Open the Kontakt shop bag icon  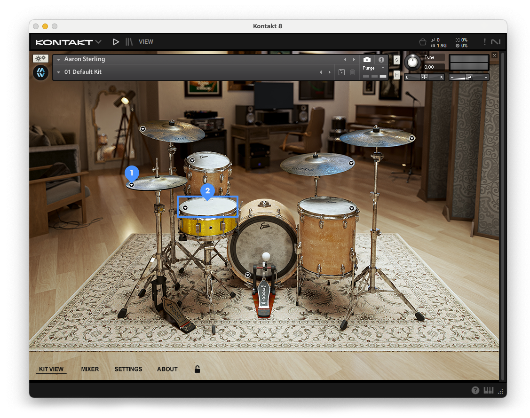point(422,42)
